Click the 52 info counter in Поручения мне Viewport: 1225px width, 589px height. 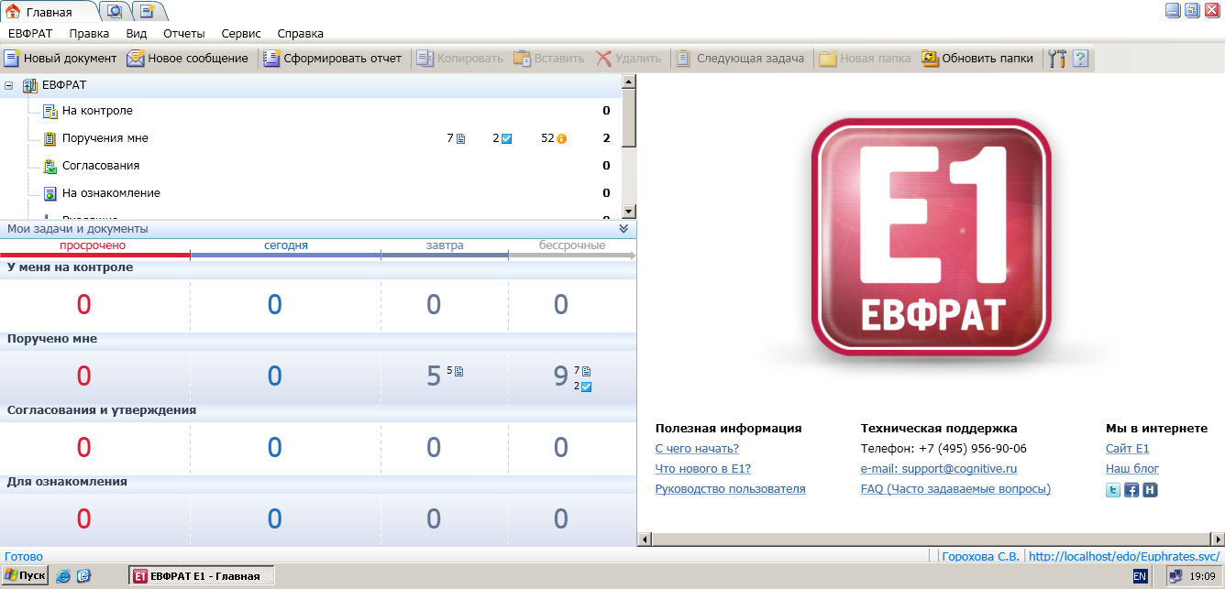point(554,138)
